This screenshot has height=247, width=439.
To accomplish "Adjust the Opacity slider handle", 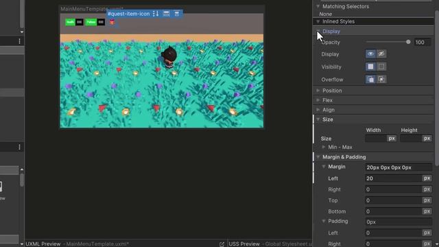I will tap(408, 42).
